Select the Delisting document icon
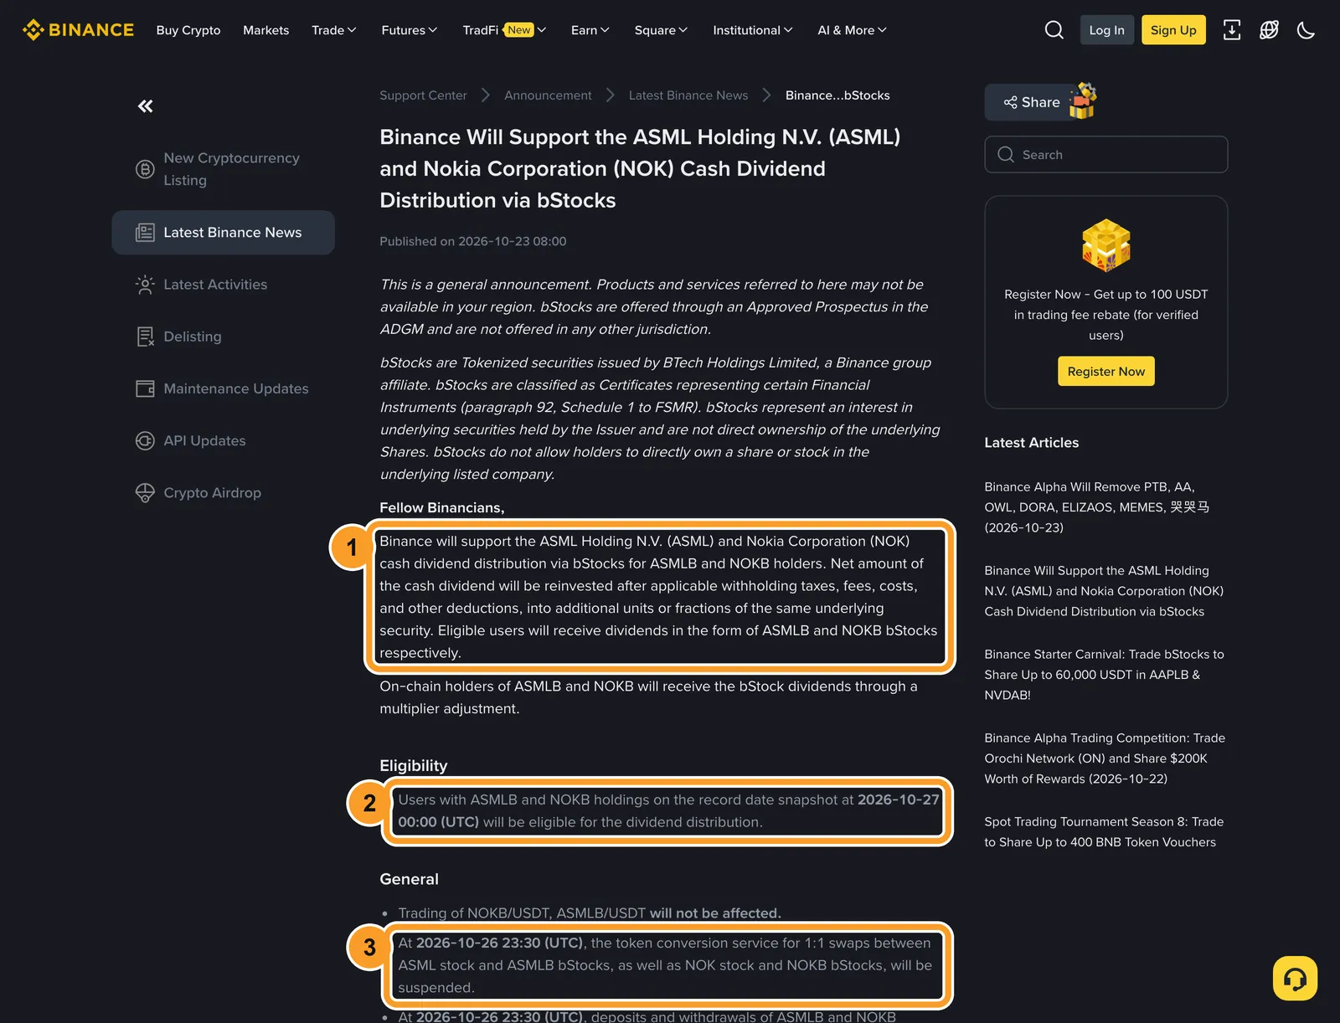The height and width of the screenshot is (1023, 1340). [x=145, y=337]
